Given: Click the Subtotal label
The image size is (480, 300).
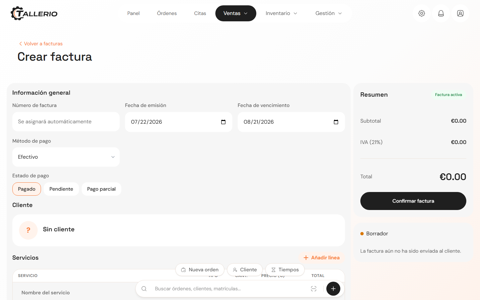Looking at the screenshot, I should coord(371,121).
